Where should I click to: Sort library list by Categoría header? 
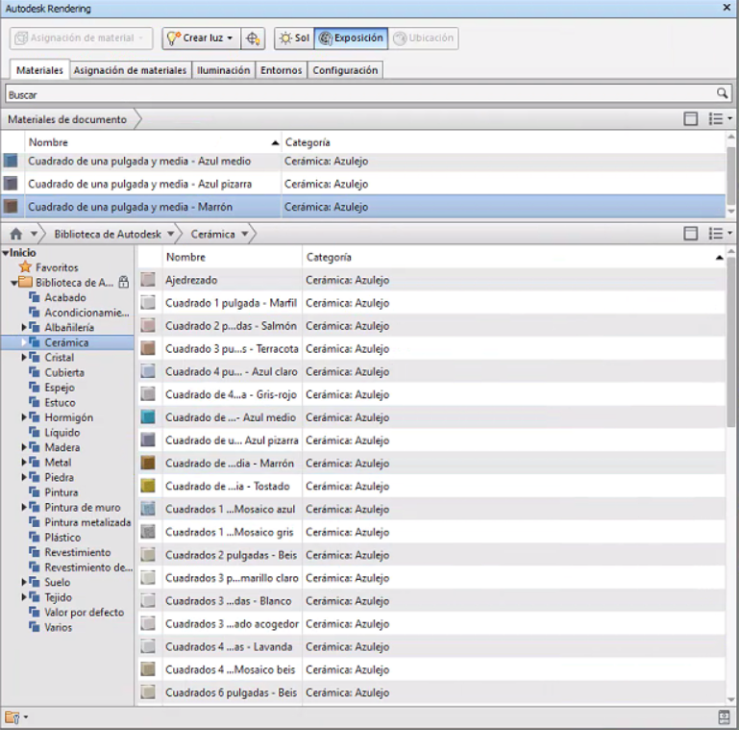(514, 258)
